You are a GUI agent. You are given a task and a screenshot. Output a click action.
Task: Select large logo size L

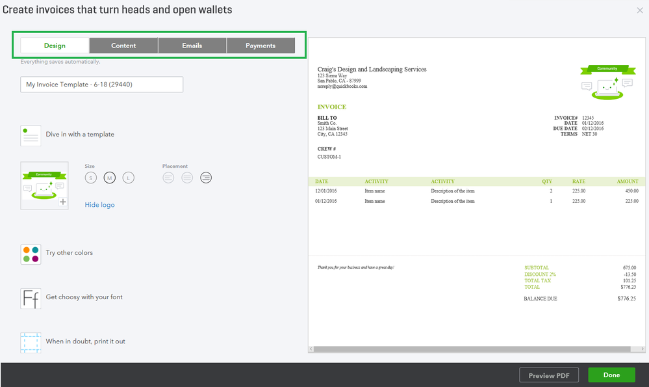128,178
